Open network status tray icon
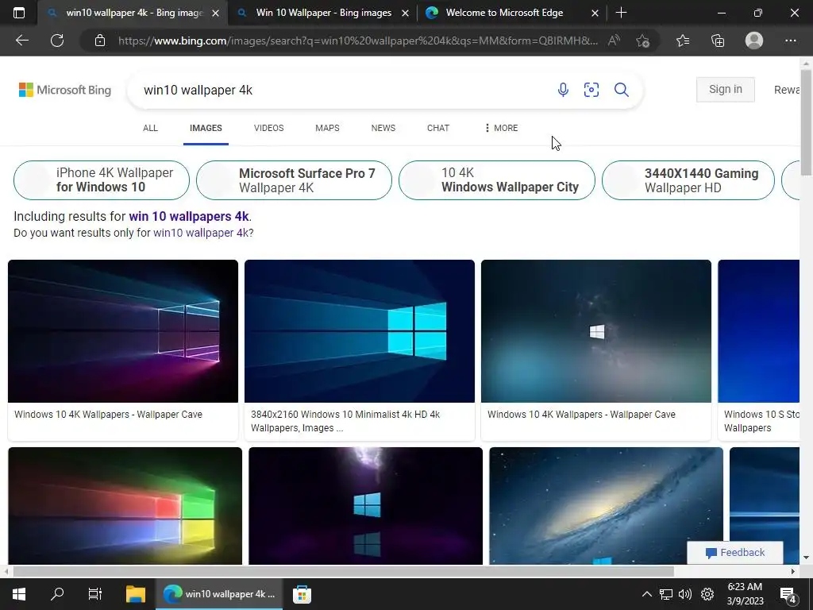 click(x=666, y=594)
